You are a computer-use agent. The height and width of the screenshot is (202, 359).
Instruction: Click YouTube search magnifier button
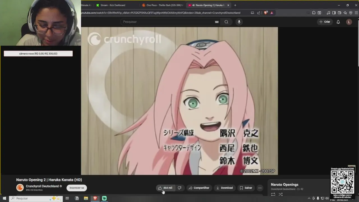(226, 22)
